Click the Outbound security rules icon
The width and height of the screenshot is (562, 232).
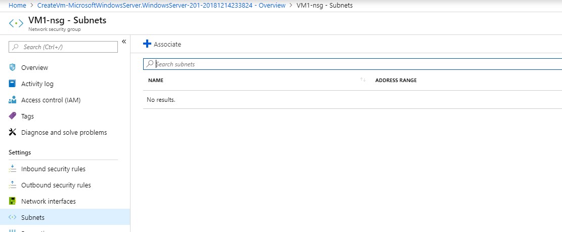(13, 185)
